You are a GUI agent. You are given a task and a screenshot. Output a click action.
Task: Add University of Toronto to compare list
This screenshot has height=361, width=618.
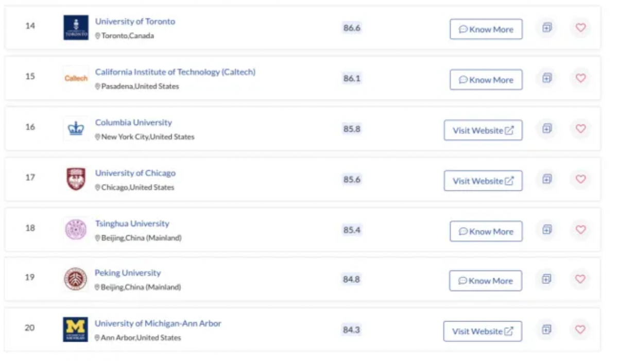click(x=547, y=28)
